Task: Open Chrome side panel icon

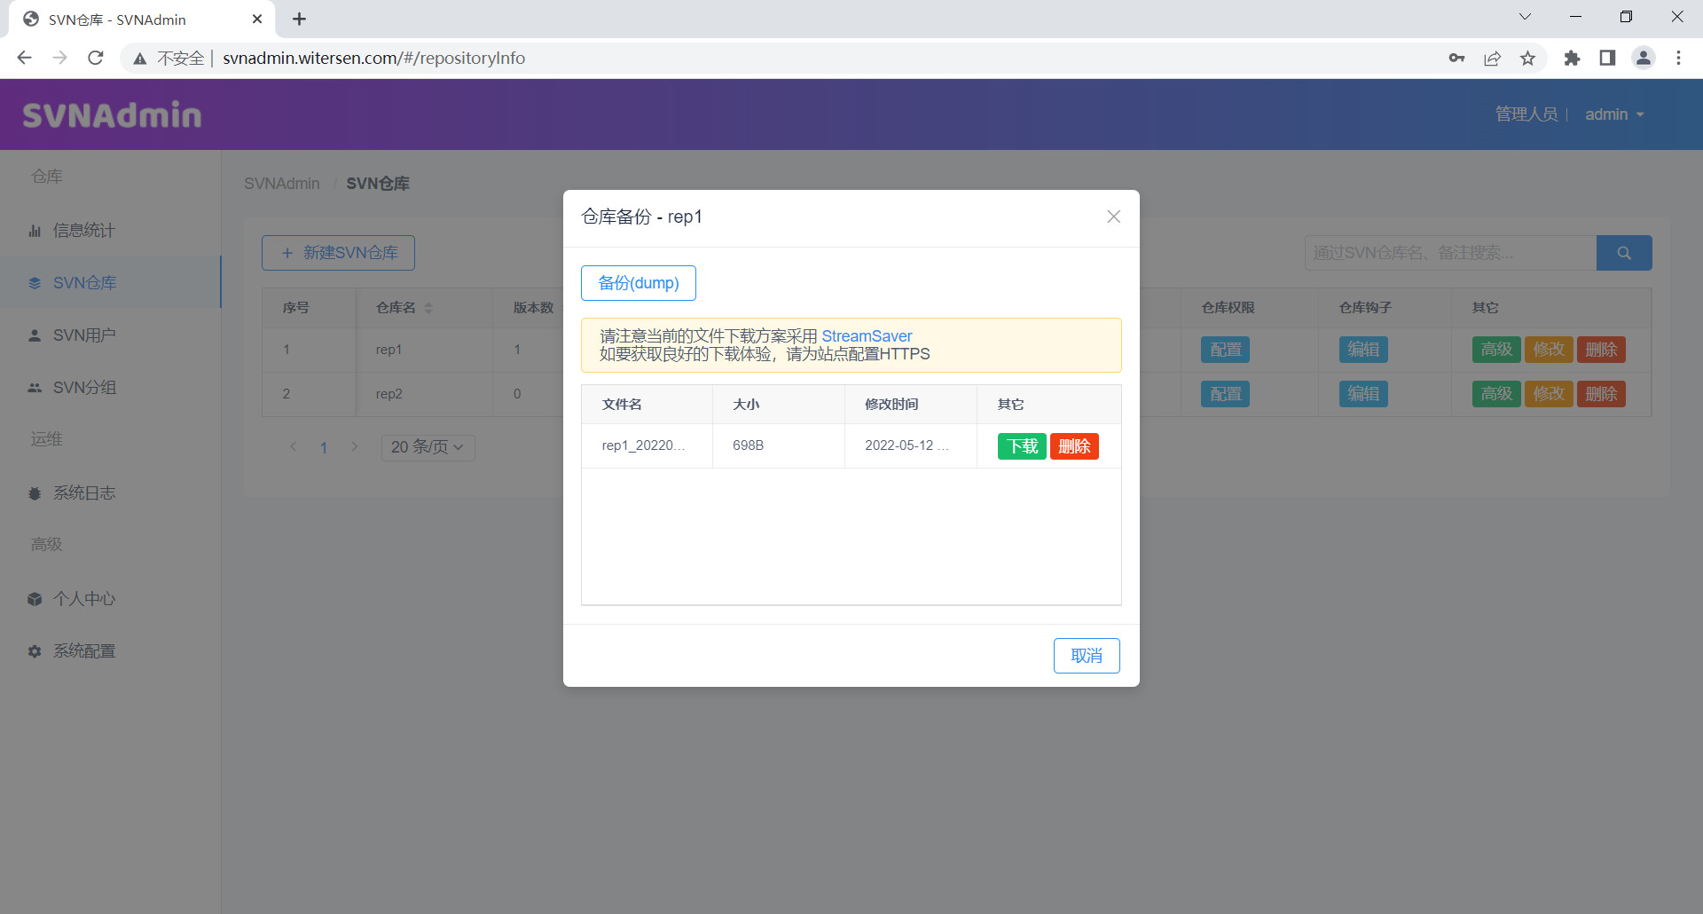Action: point(1607,58)
